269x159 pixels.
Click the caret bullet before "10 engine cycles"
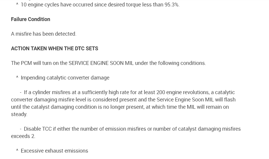[x=17, y=4]
